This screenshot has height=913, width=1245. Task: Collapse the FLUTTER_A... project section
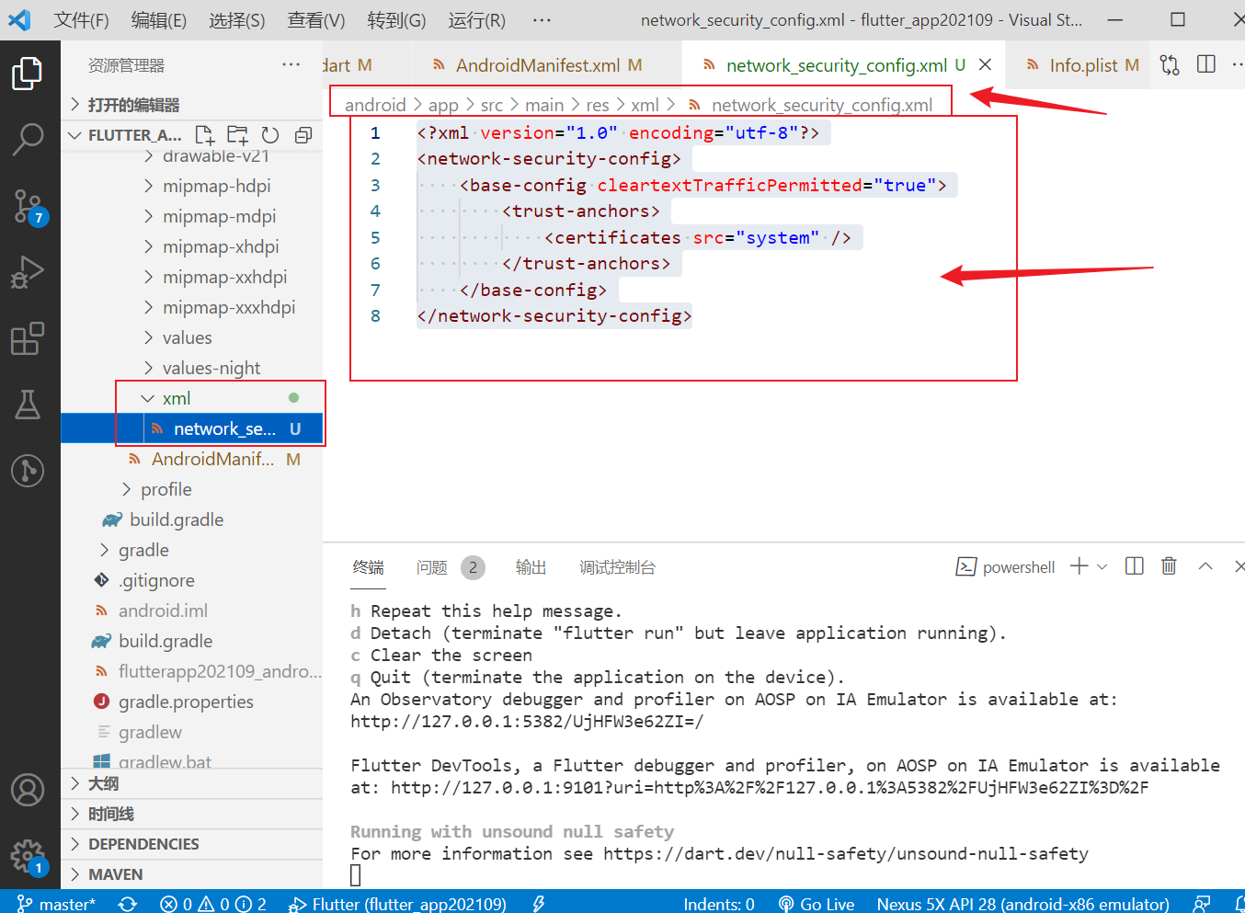(x=125, y=135)
